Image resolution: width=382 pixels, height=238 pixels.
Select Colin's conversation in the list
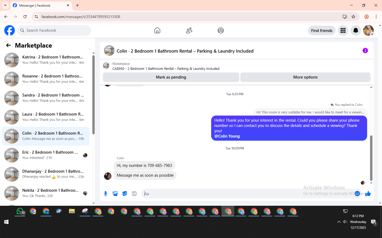point(46,136)
